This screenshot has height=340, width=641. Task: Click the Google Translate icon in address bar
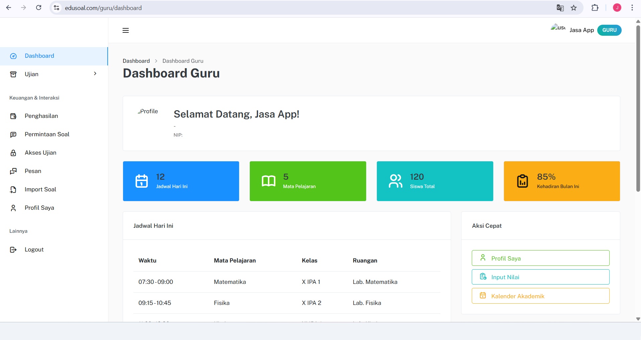(x=560, y=8)
